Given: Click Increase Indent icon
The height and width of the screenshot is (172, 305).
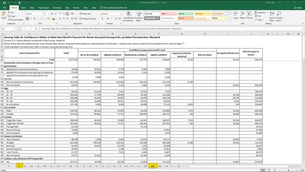Looking at the screenshot, I should coord(75,19).
